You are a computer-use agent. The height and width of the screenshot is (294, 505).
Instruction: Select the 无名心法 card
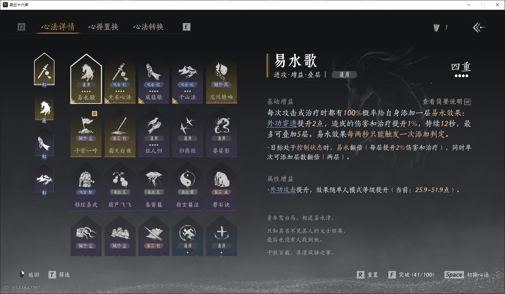(120, 80)
